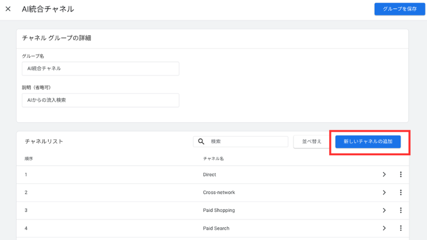Expand the Cross-network channel chevron
The height and width of the screenshot is (240, 427).
pos(384,193)
